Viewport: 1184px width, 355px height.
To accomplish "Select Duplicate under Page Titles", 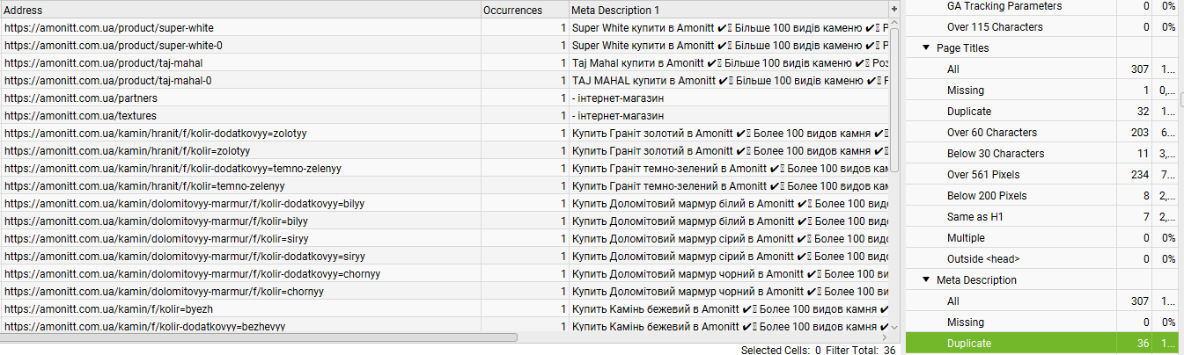I will [969, 112].
